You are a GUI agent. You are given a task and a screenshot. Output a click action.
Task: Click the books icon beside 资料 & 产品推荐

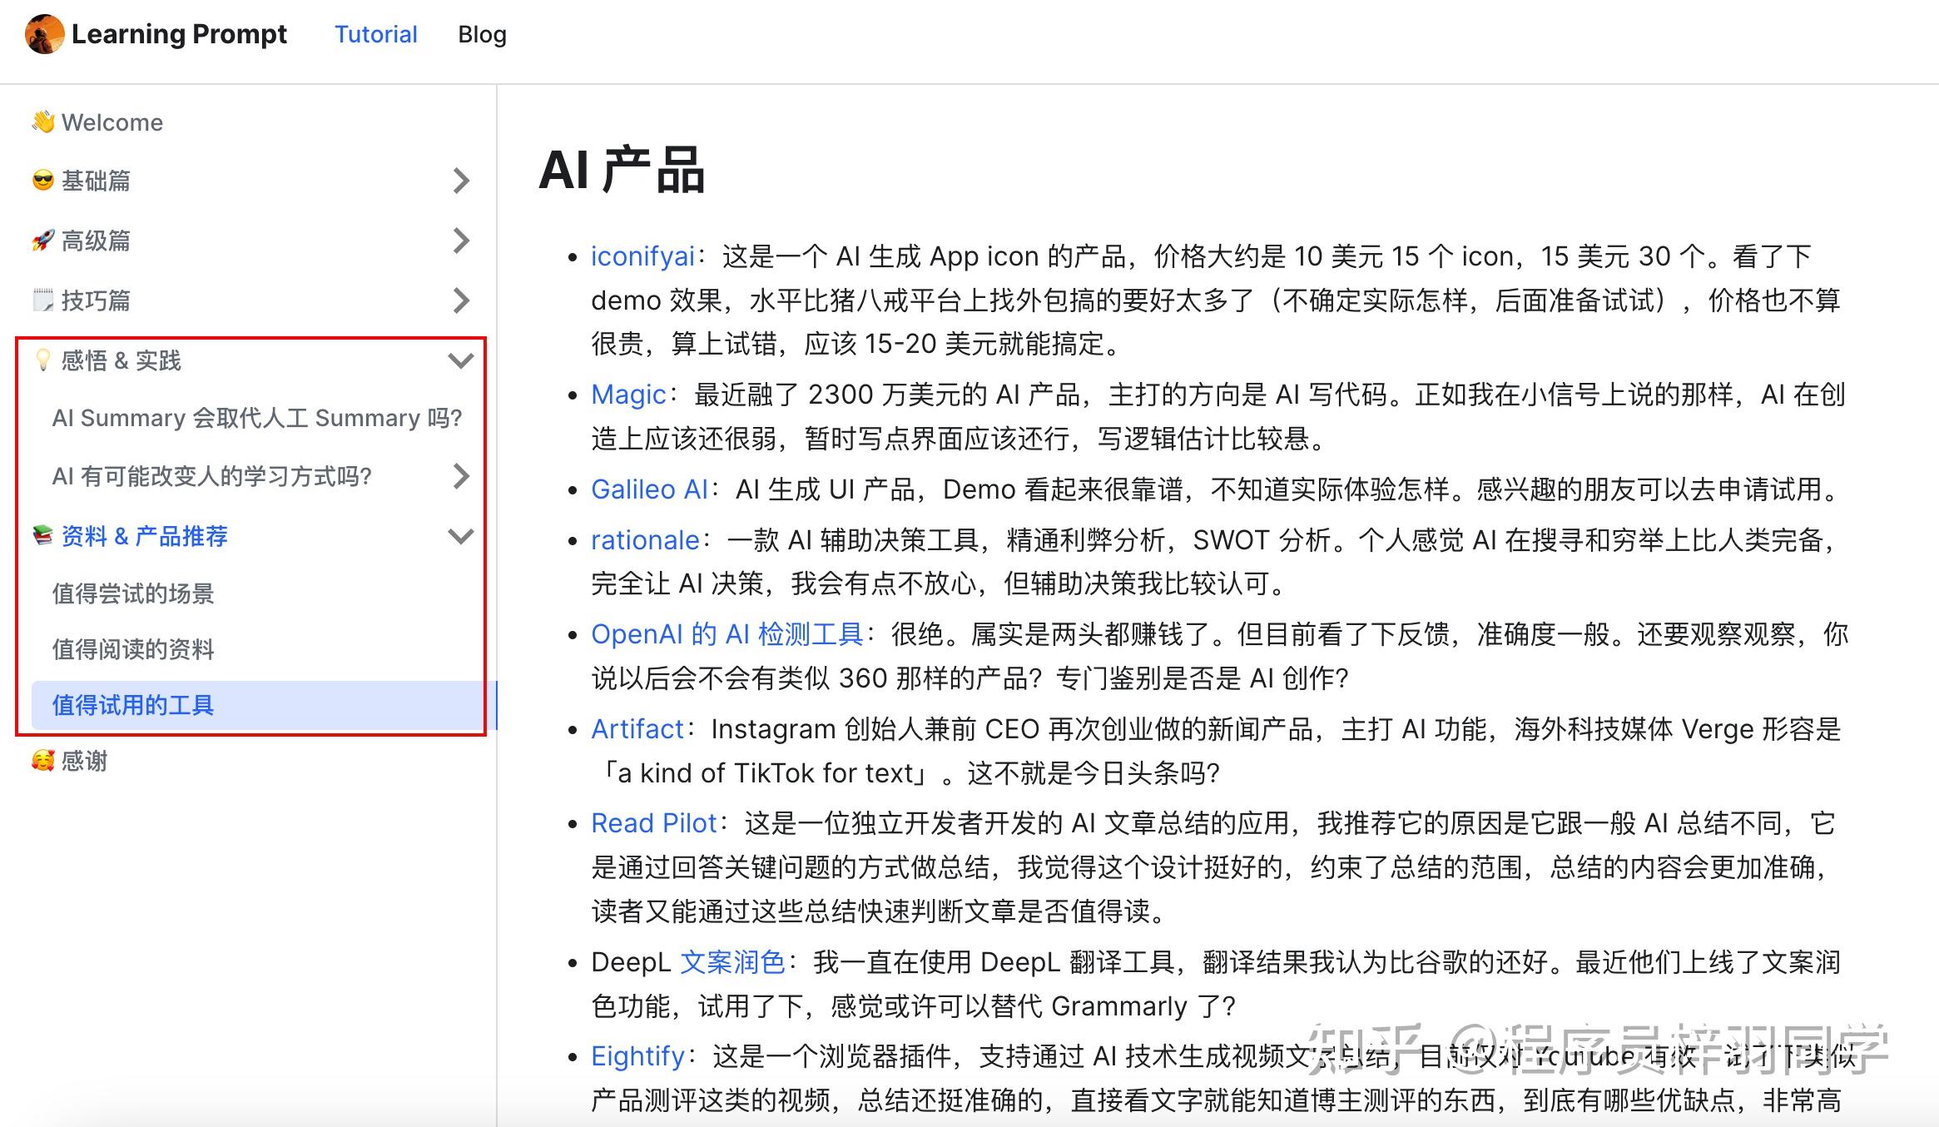pos(43,537)
